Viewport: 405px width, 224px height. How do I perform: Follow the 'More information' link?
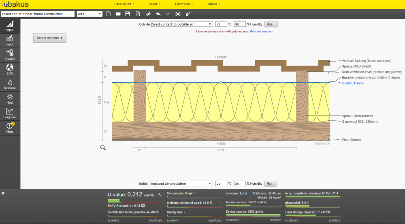(x=261, y=31)
